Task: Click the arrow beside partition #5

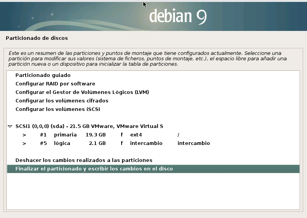Action: coord(24,143)
